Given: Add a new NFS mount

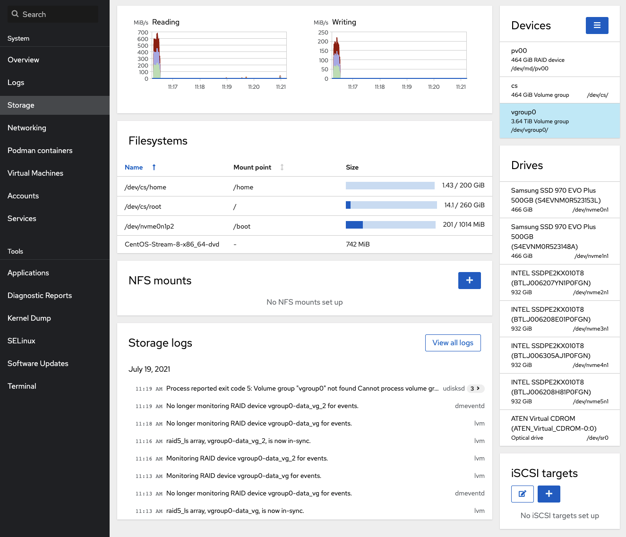Looking at the screenshot, I should [469, 281].
